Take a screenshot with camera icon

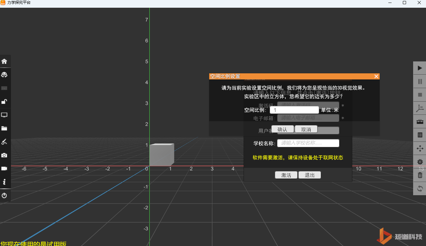(x=4, y=155)
